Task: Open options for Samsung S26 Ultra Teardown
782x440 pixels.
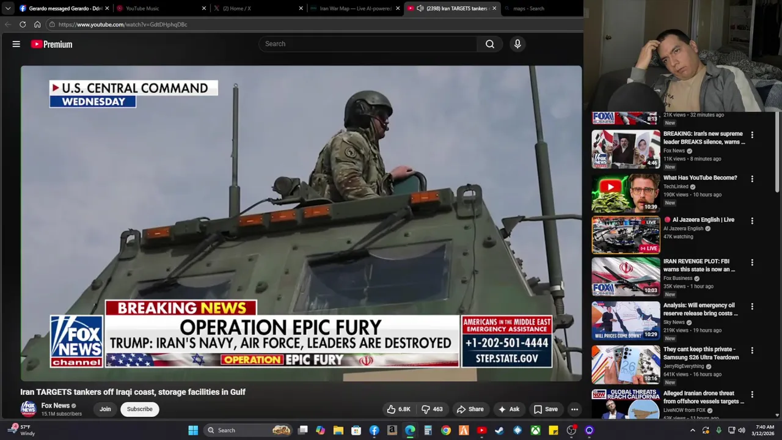Action: [752, 350]
